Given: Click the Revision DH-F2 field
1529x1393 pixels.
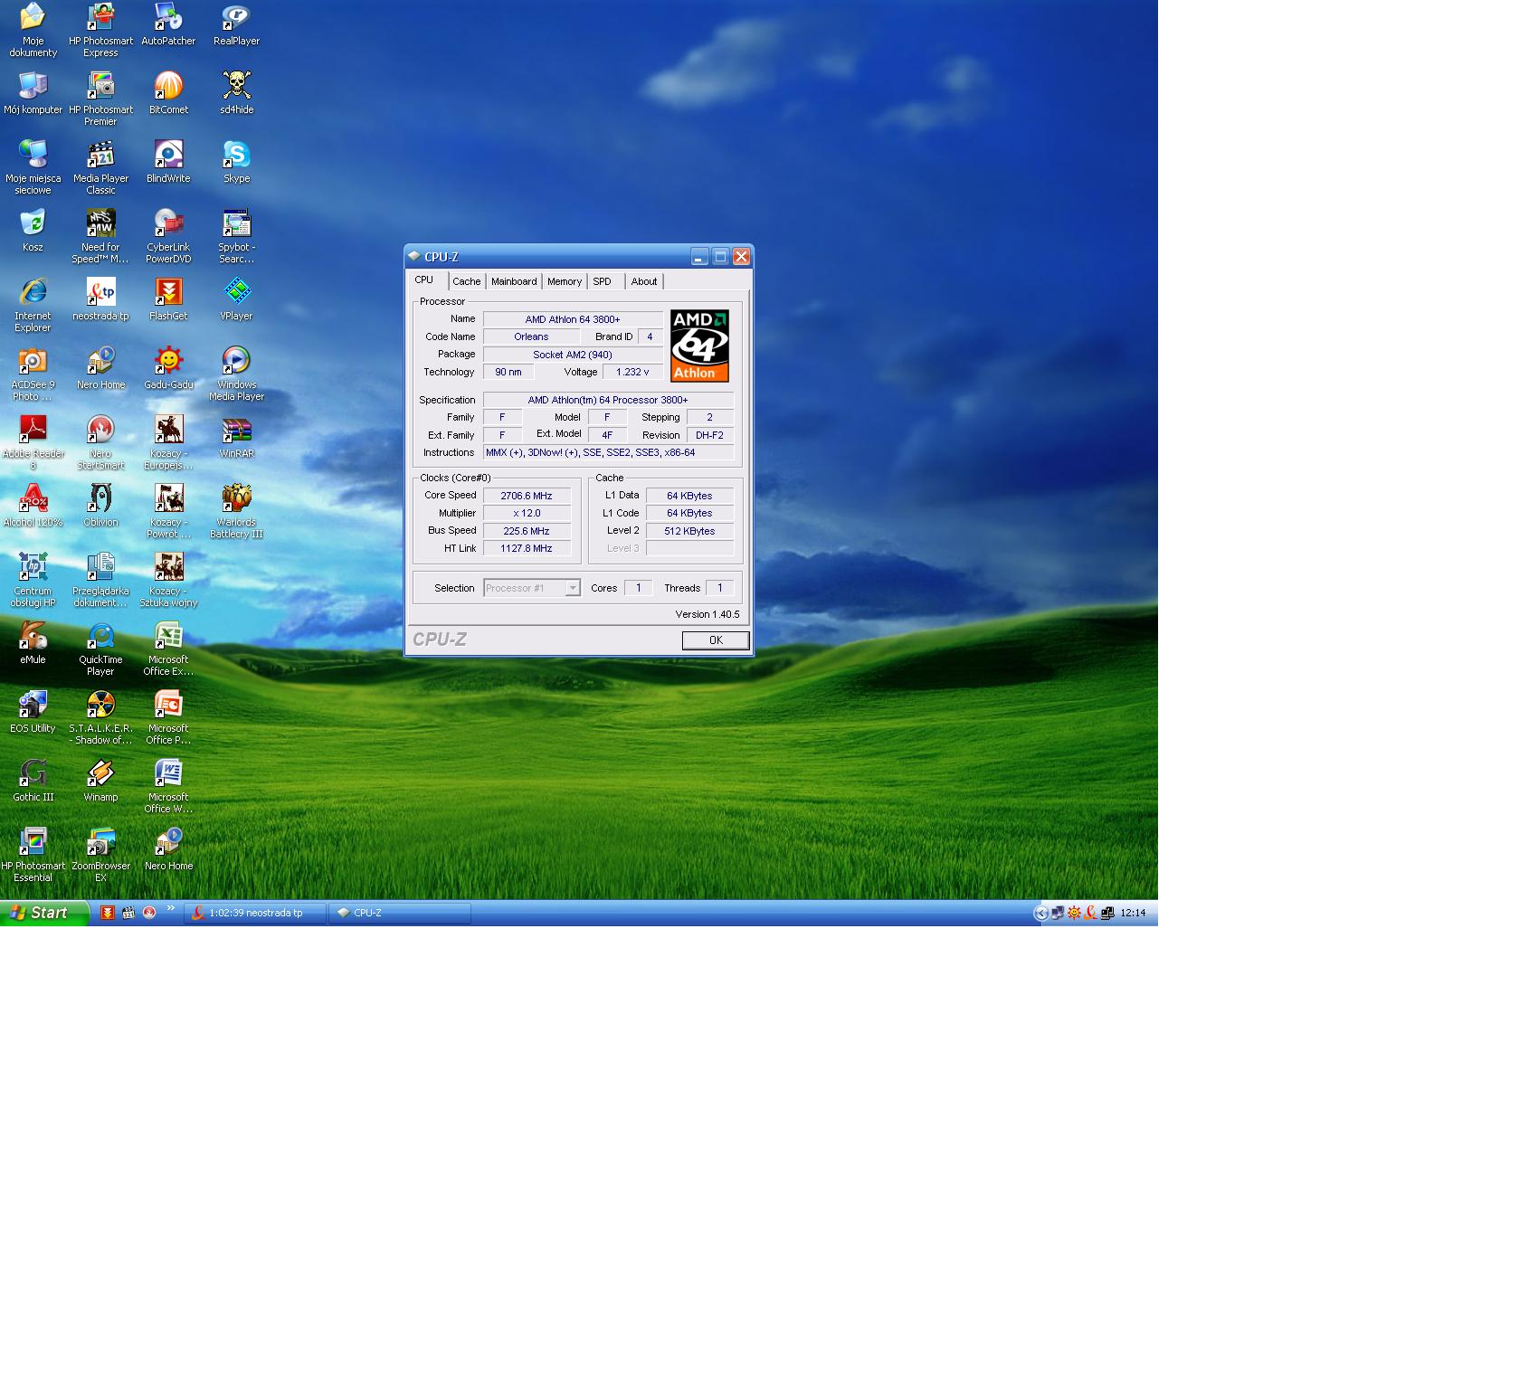Looking at the screenshot, I should coord(709,435).
